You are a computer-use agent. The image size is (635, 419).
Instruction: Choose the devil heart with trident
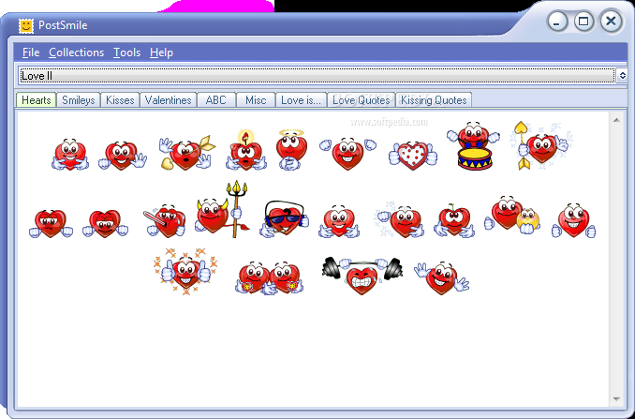pyautogui.click(x=222, y=209)
